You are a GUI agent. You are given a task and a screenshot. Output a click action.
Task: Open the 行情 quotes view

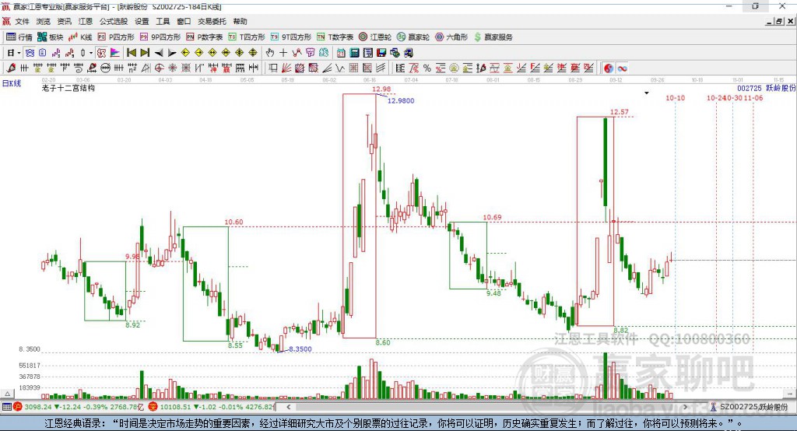[x=19, y=37]
